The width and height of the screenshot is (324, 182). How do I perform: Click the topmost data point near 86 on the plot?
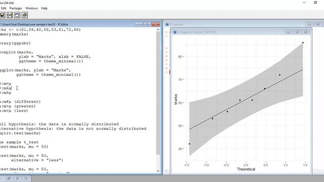303,42
